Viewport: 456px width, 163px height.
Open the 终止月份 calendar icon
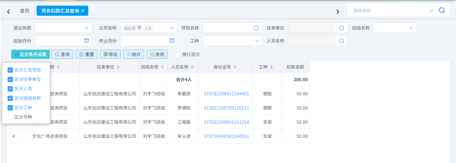tap(172, 40)
